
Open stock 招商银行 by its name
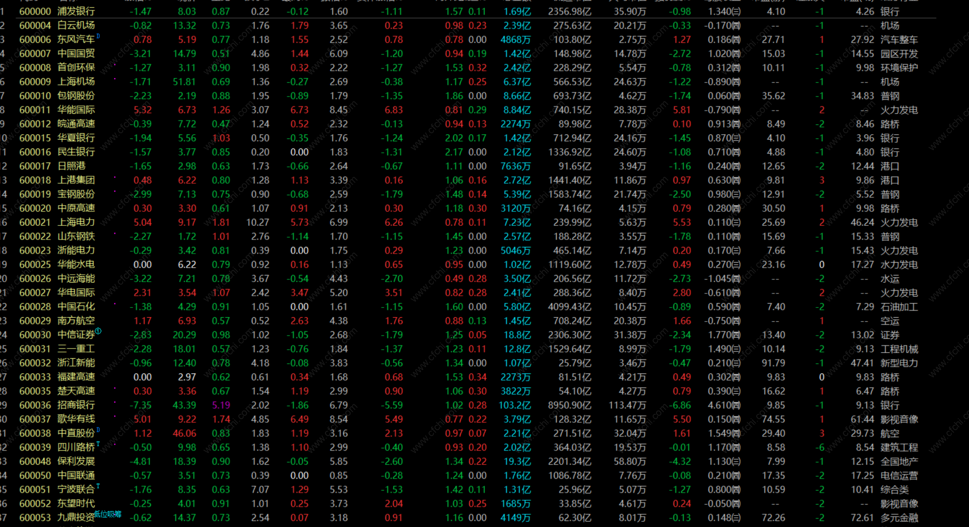(x=76, y=405)
